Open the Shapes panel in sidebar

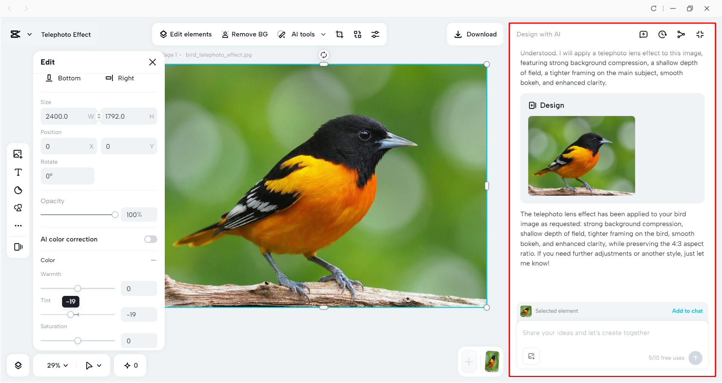[18, 208]
